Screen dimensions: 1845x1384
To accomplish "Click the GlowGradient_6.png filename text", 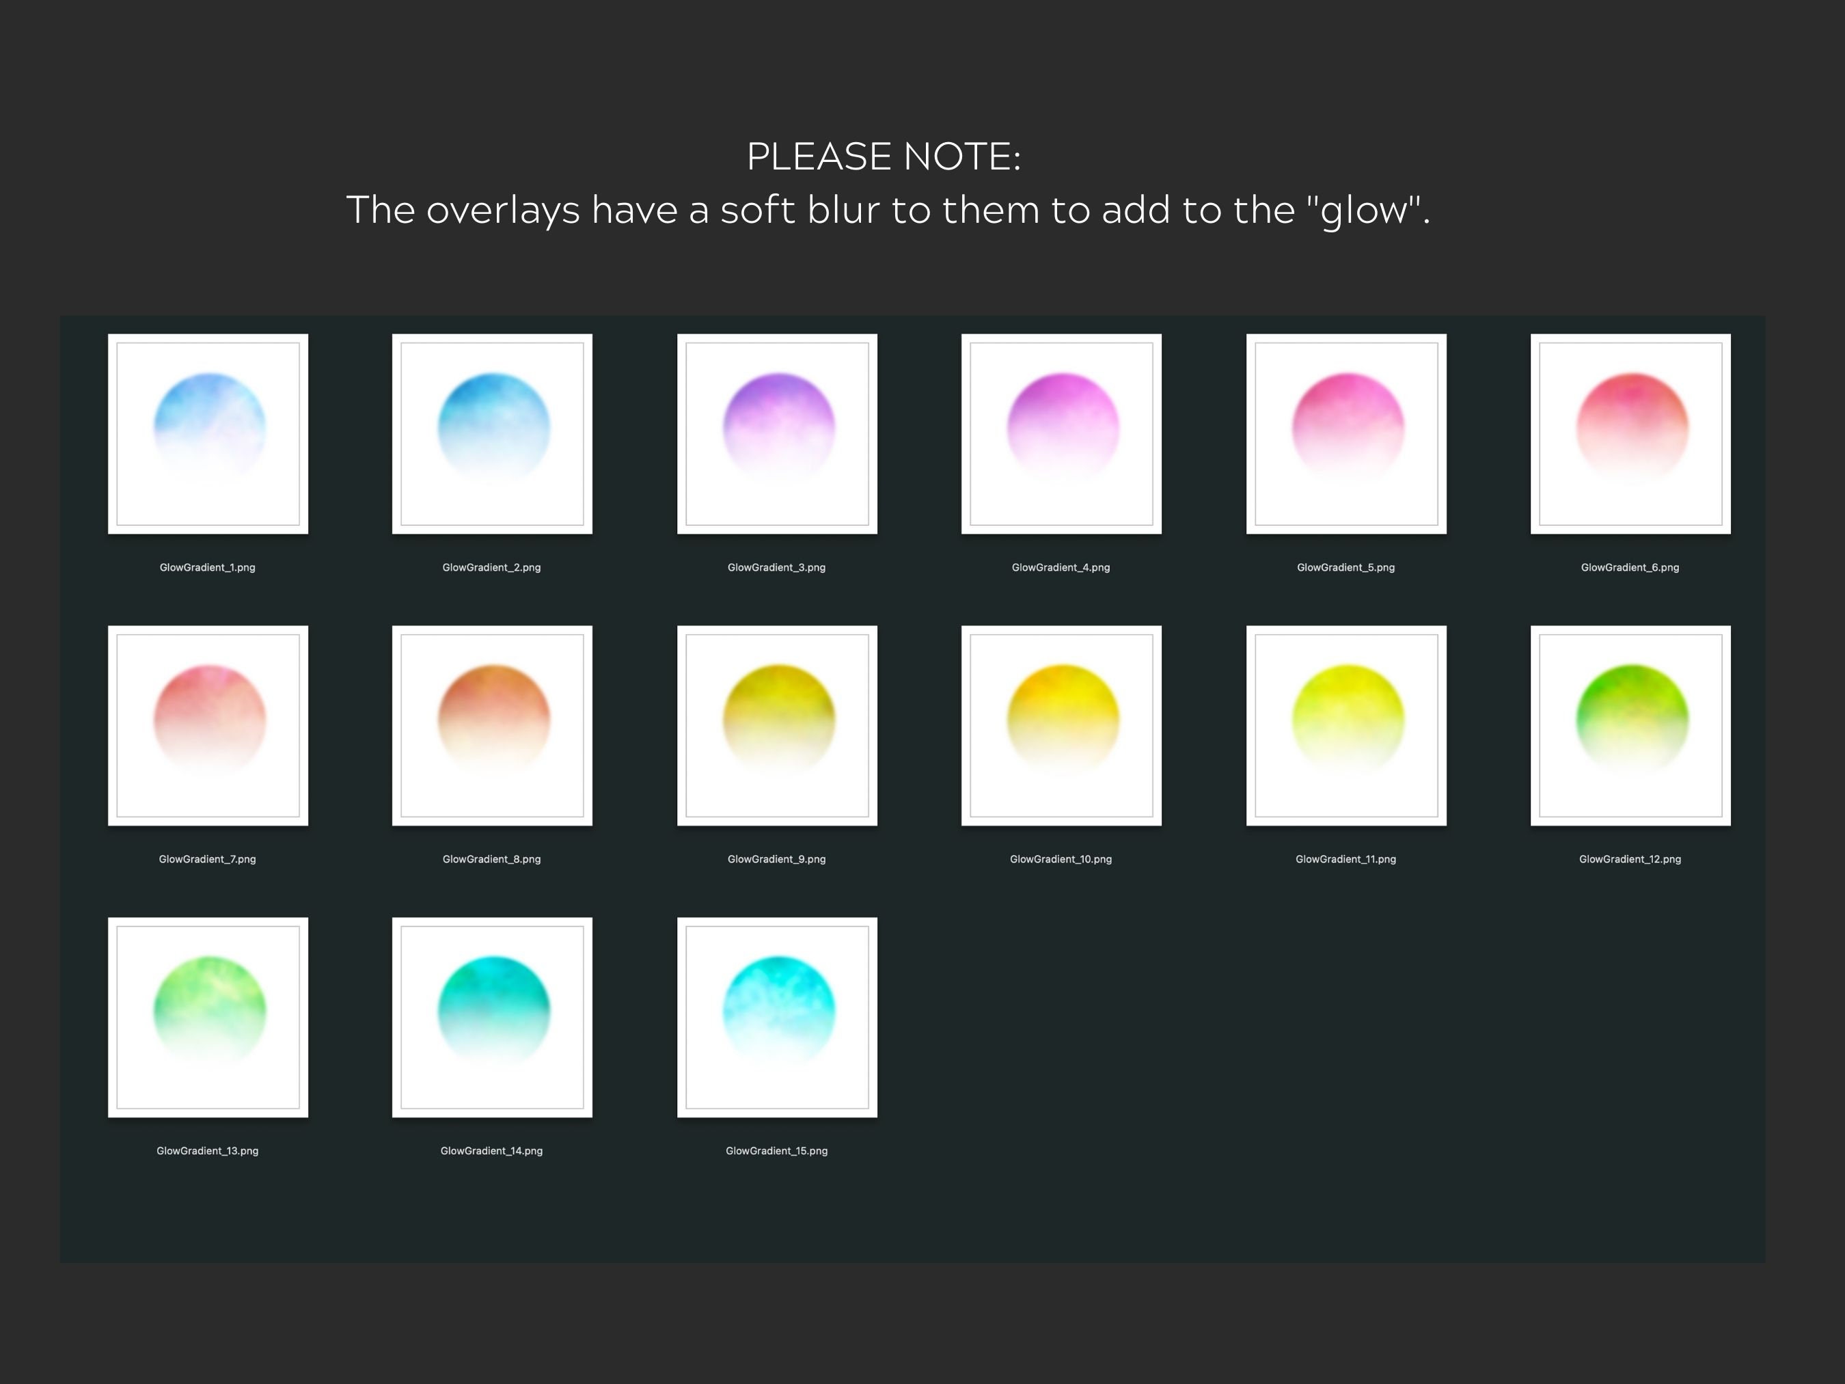I will 1630,567.
